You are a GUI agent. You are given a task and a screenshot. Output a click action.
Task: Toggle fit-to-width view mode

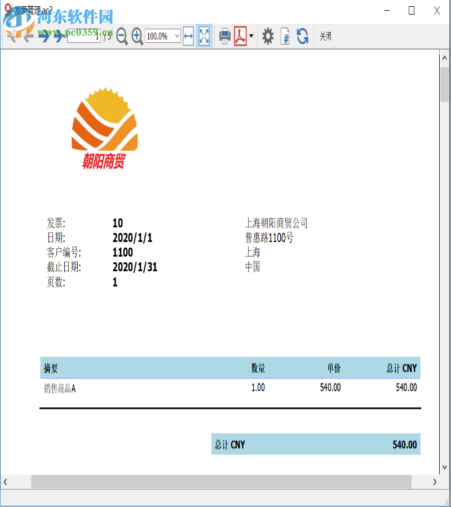click(x=188, y=36)
